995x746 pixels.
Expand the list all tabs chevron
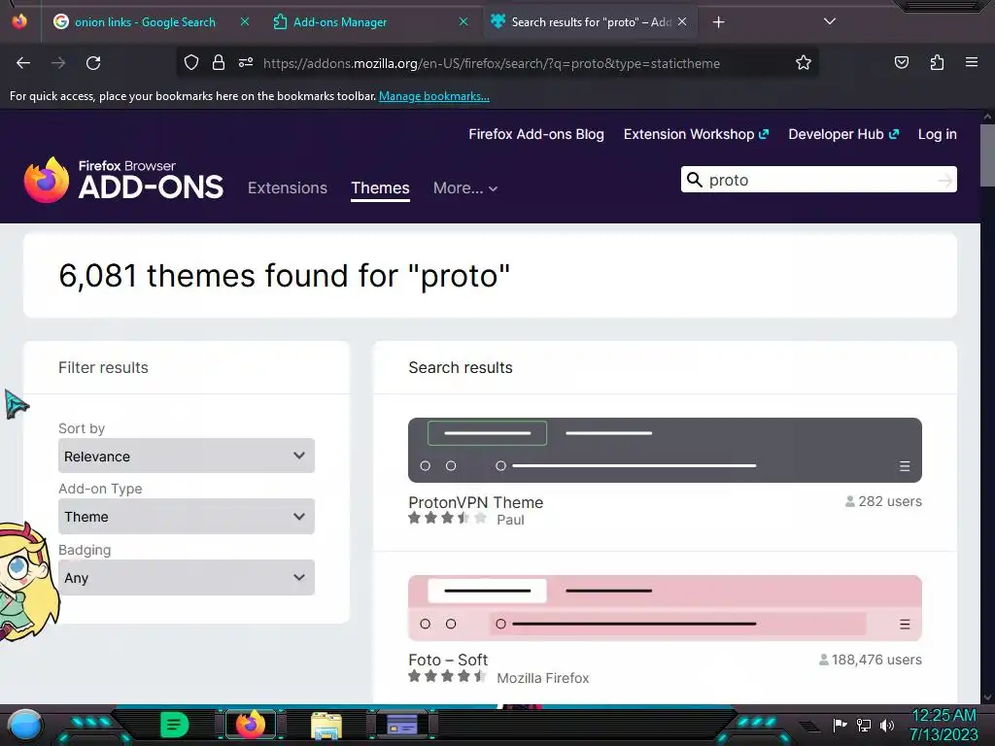point(830,21)
